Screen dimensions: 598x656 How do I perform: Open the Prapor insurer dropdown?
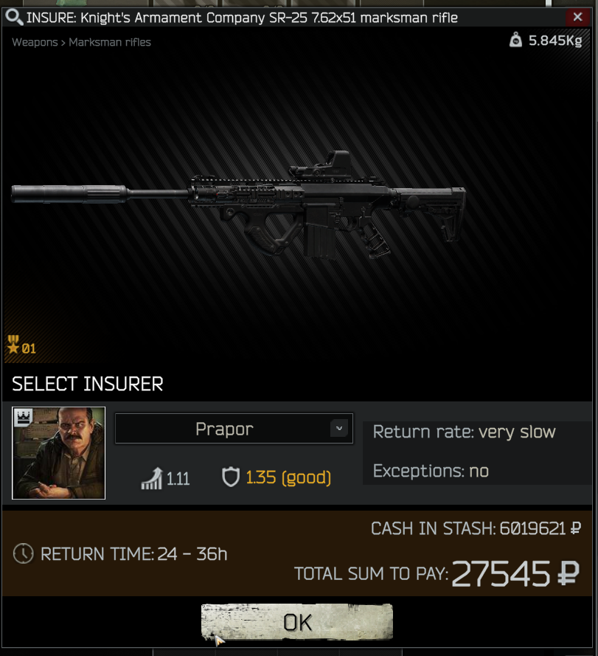coord(234,429)
